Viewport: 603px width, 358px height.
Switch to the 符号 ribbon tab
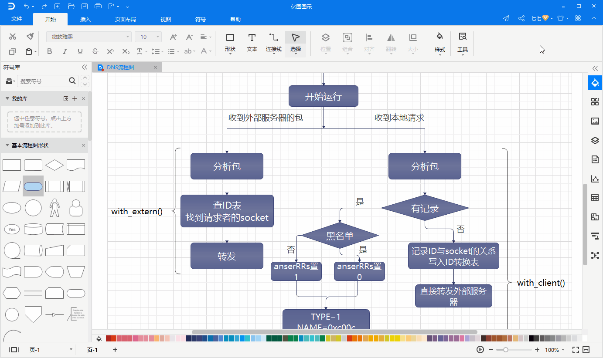[x=201, y=19]
